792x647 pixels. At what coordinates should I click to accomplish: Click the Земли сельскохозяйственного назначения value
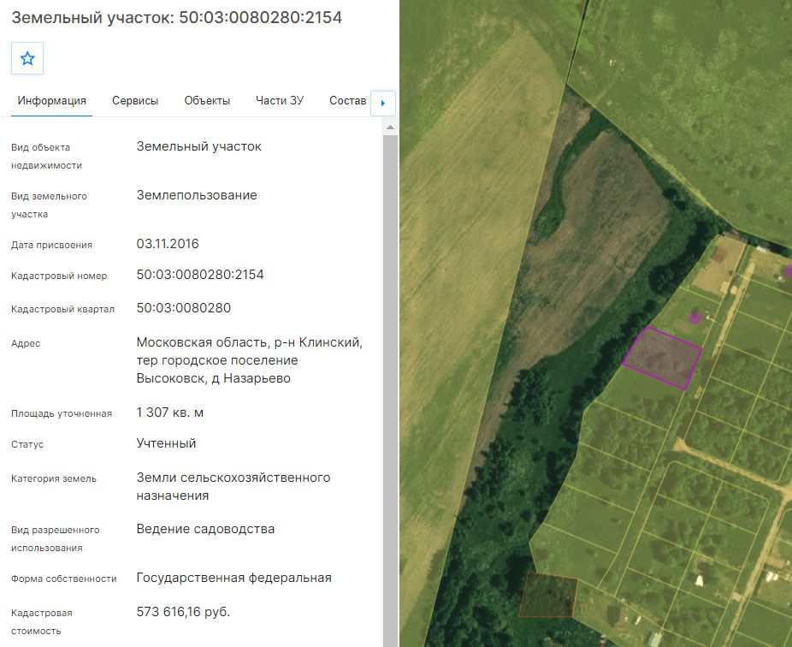[233, 486]
